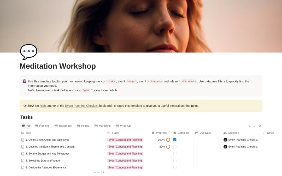The image size is (282, 176).
Task: Click the Meditation Workshop page title
Action: point(58,66)
